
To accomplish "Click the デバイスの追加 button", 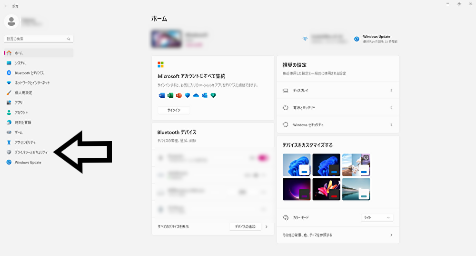I will click(245, 227).
